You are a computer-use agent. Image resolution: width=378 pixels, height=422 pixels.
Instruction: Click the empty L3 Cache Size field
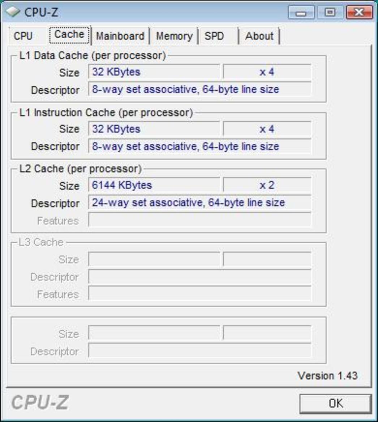pos(154,260)
